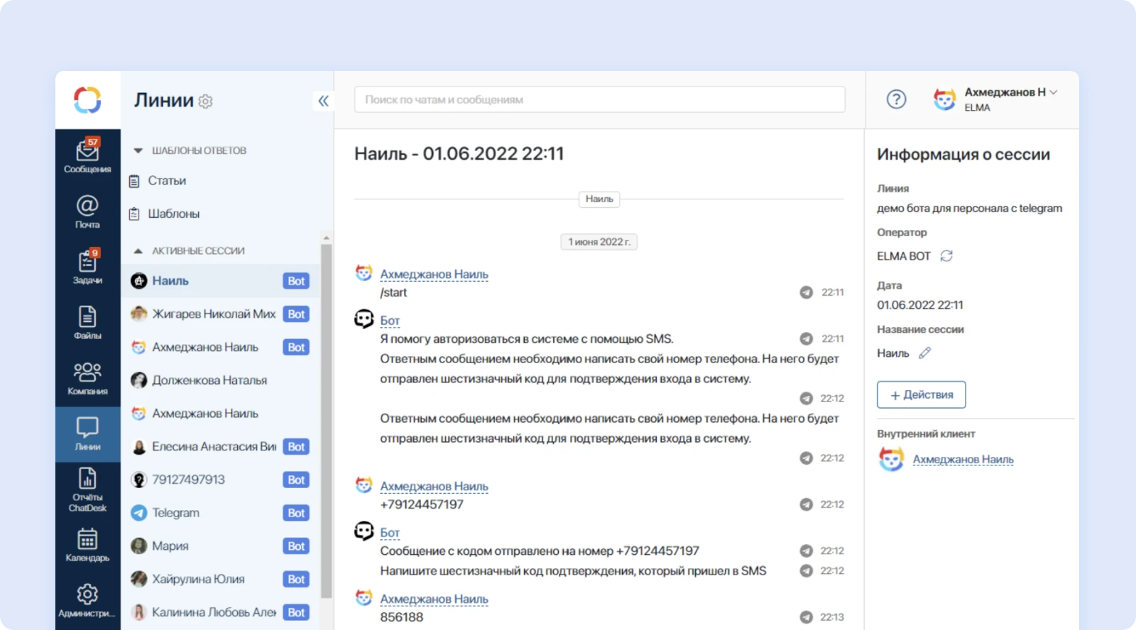Open Отчёты ChatDesk reports
The height and width of the screenshot is (630, 1136).
pos(87,490)
